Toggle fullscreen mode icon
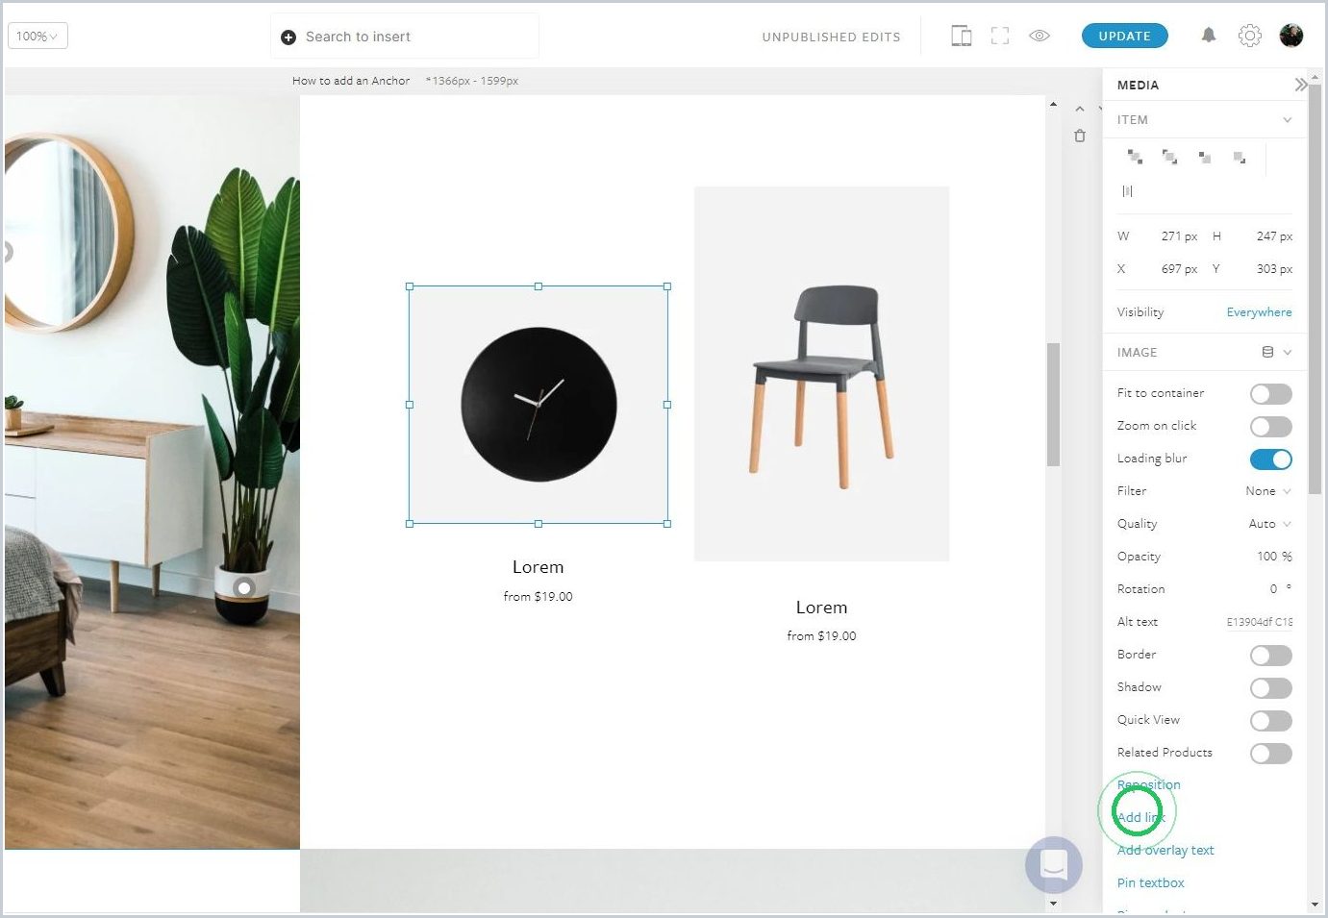 pyautogui.click(x=1000, y=36)
